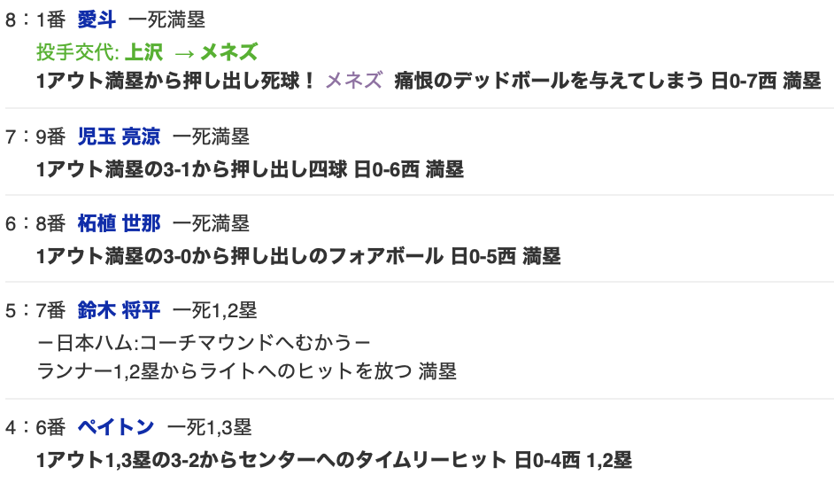Click purple メネズ pitcher link
This screenshot has width=834, height=483.
[354, 81]
